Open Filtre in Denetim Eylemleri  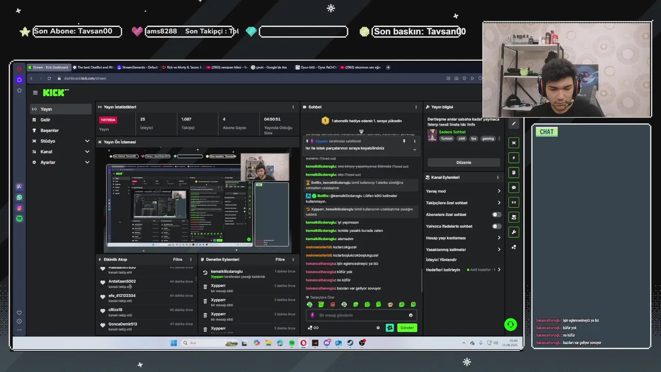click(280, 259)
